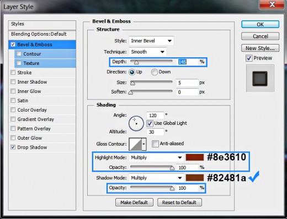Open the Outer Glow settings row
This screenshot has width=287, height=219.
click(42, 138)
